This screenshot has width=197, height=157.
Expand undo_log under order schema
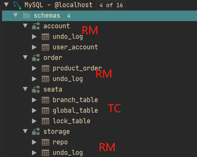click(x=34, y=79)
